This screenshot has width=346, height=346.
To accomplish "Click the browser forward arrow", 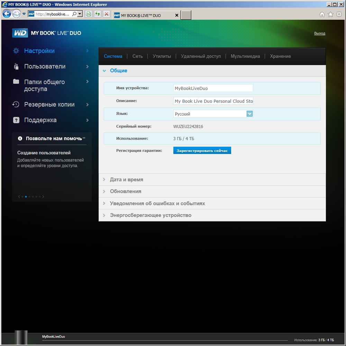I will click(16, 14).
